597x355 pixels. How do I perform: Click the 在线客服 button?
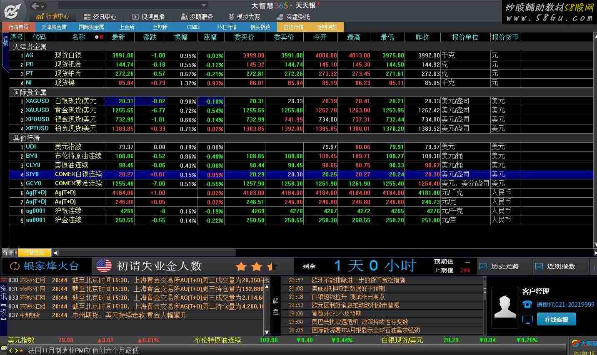coord(556,320)
